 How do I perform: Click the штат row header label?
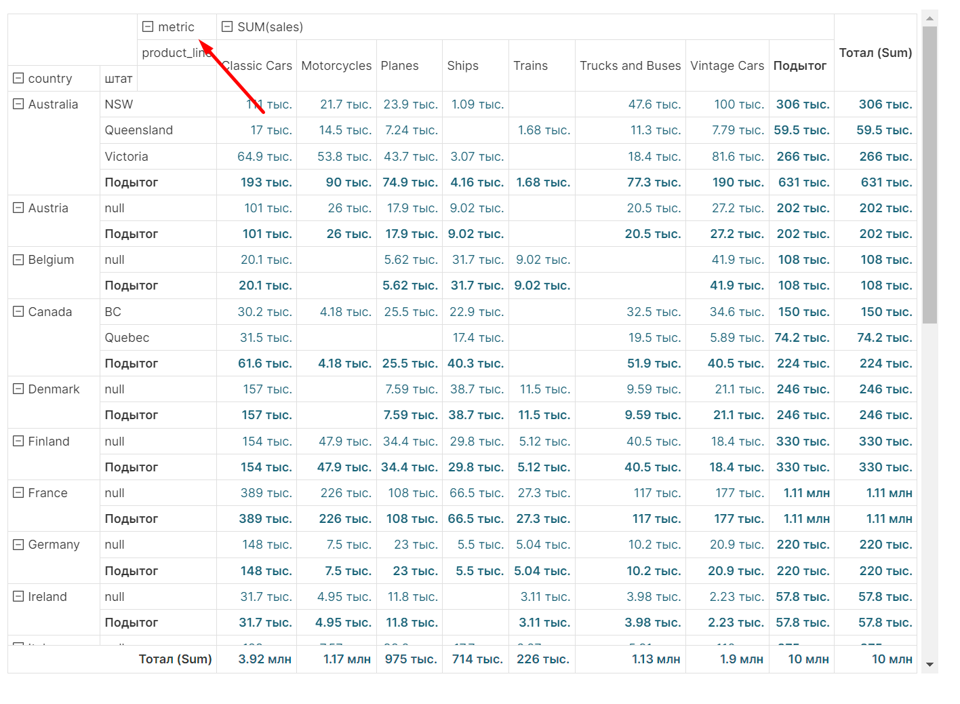point(119,79)
